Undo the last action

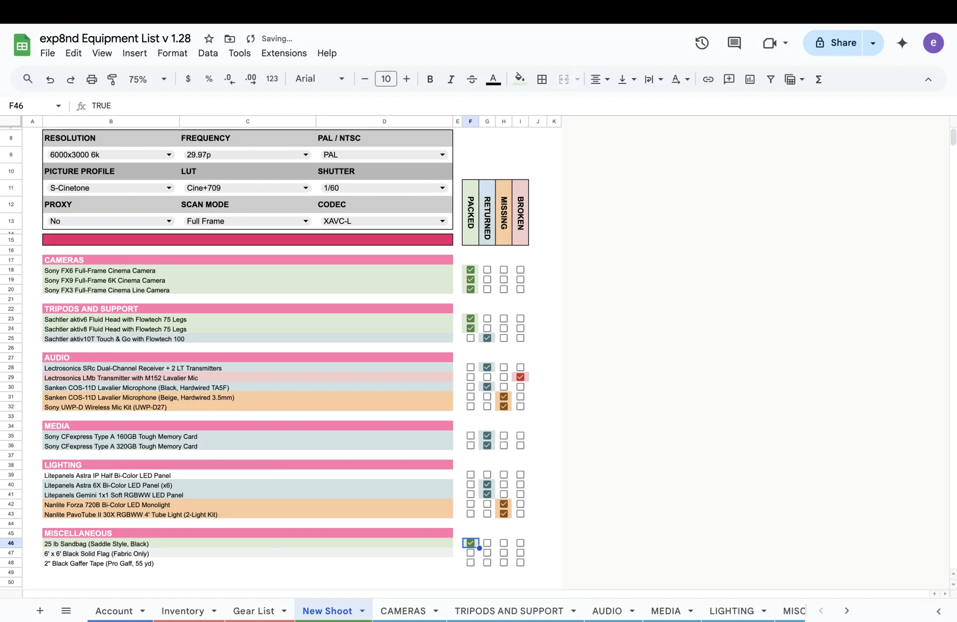(50, 79)
